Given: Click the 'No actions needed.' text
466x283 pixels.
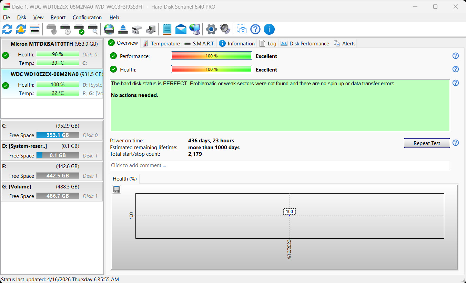Looking at the screenshot, I should tap(134, 95).
